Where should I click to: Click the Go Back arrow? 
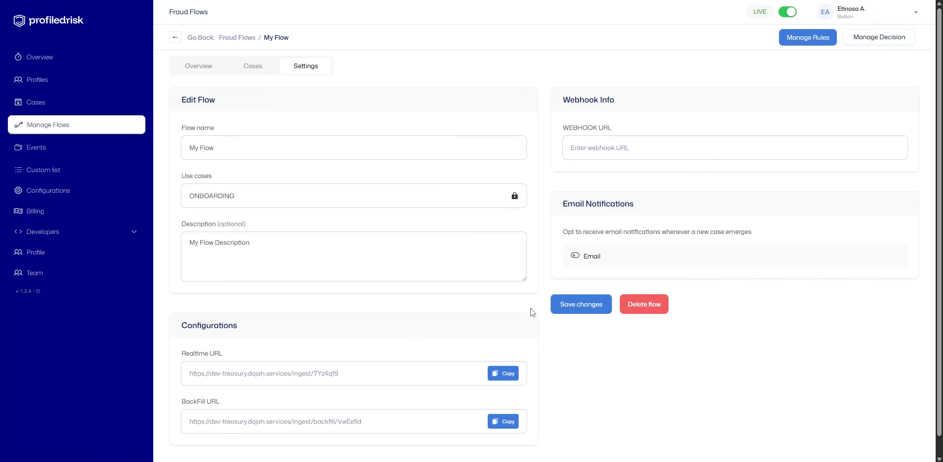point(175,37)
